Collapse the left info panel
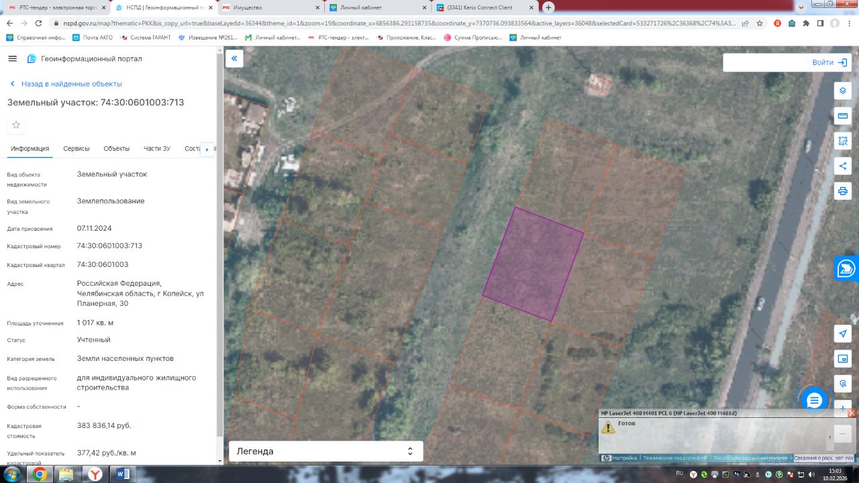This screenshot has width=859, height=483. pos(234,59)
